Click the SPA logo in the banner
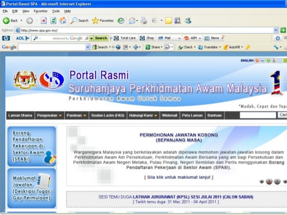 [x=52, y=80]
